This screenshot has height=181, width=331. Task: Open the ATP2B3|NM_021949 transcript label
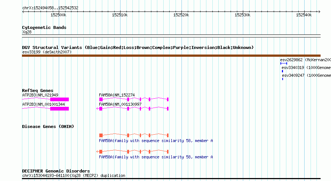[x=40, y=95]
